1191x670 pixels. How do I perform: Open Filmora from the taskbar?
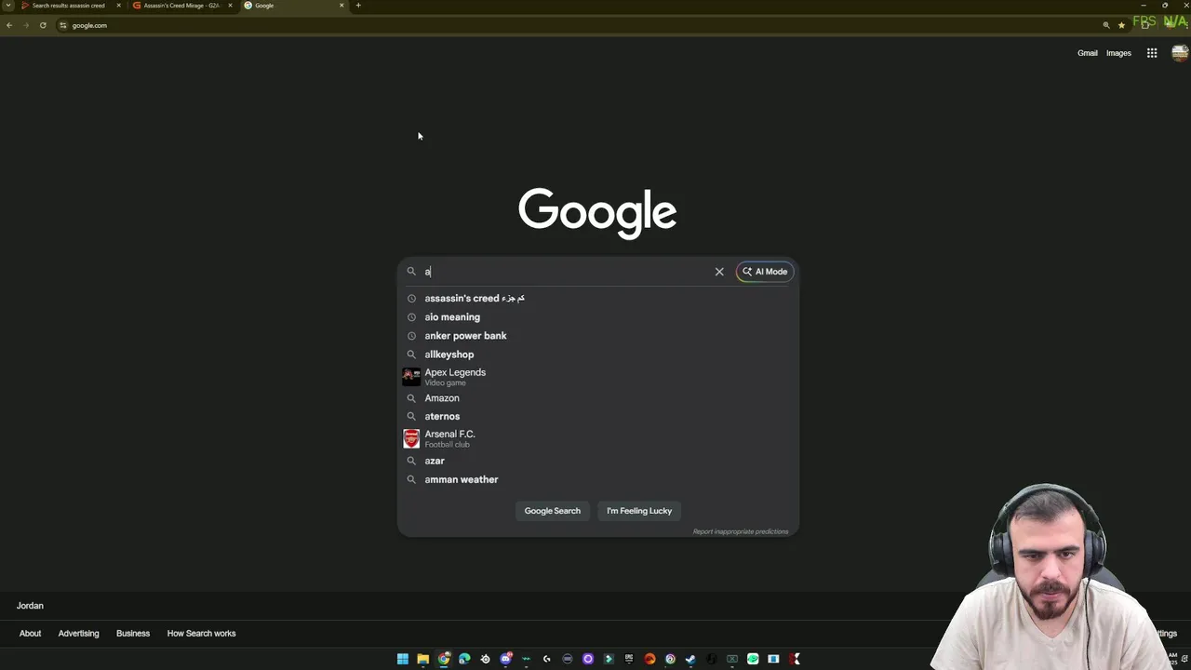609,659
